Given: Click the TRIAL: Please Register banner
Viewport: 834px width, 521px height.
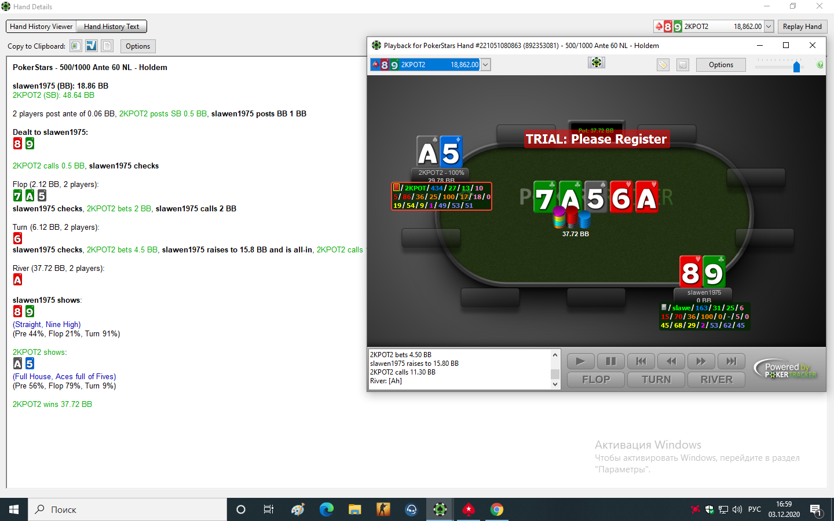Looking at the screenshot, I should coord(597,139).
